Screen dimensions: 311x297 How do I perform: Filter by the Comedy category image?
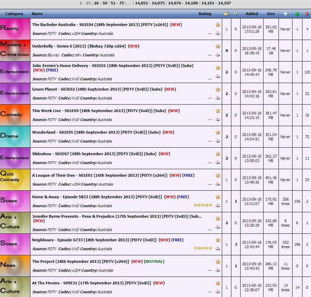click(x=15, y=115)
